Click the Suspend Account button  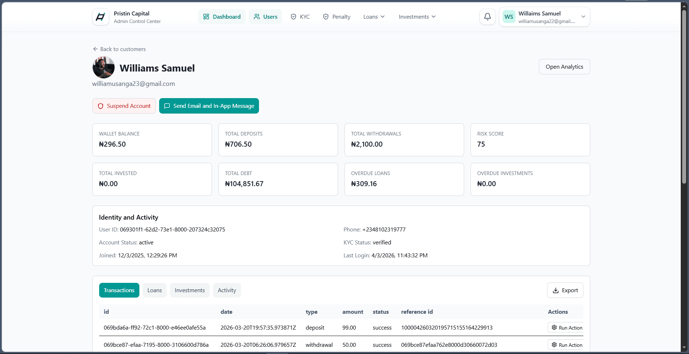(x=124, y=106)
